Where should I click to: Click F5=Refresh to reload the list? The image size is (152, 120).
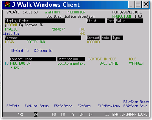[x=63, y=106]
